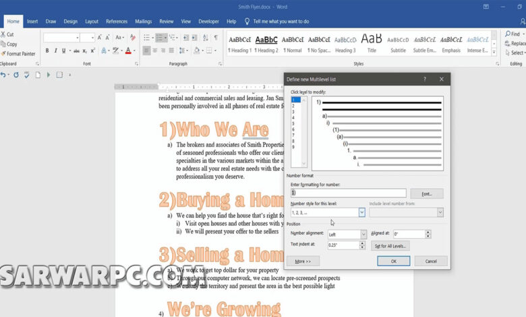
Task: Click the Bullets list icon
Action: (x=146, y=38)
